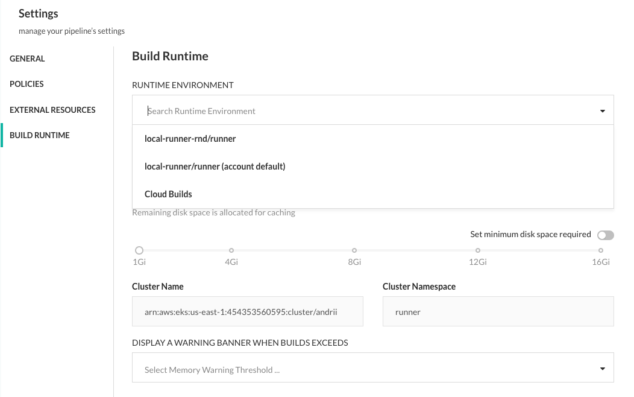Click the 'Set minimum disk space required' label
634x397 pixels.
coord(530,235)
